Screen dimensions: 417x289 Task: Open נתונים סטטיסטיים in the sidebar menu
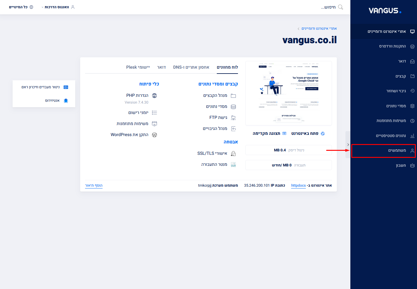click(x=384, y=136)
